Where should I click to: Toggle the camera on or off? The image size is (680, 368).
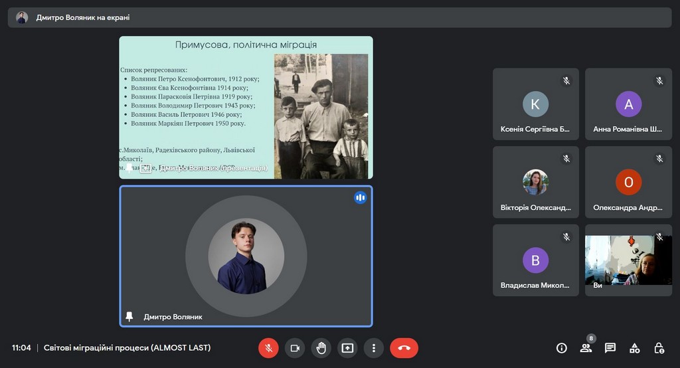click(295, 348)
